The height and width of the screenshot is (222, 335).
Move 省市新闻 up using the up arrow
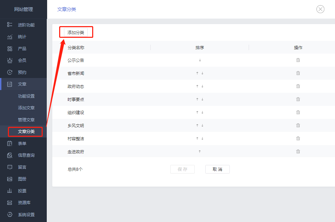pos(197,73)
